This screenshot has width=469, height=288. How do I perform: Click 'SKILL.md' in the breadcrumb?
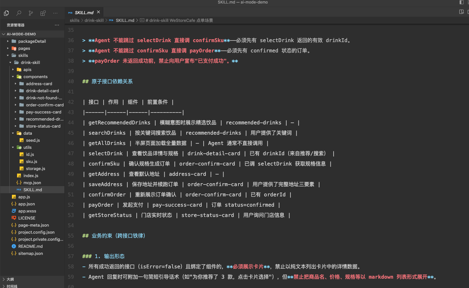(125, 20)
